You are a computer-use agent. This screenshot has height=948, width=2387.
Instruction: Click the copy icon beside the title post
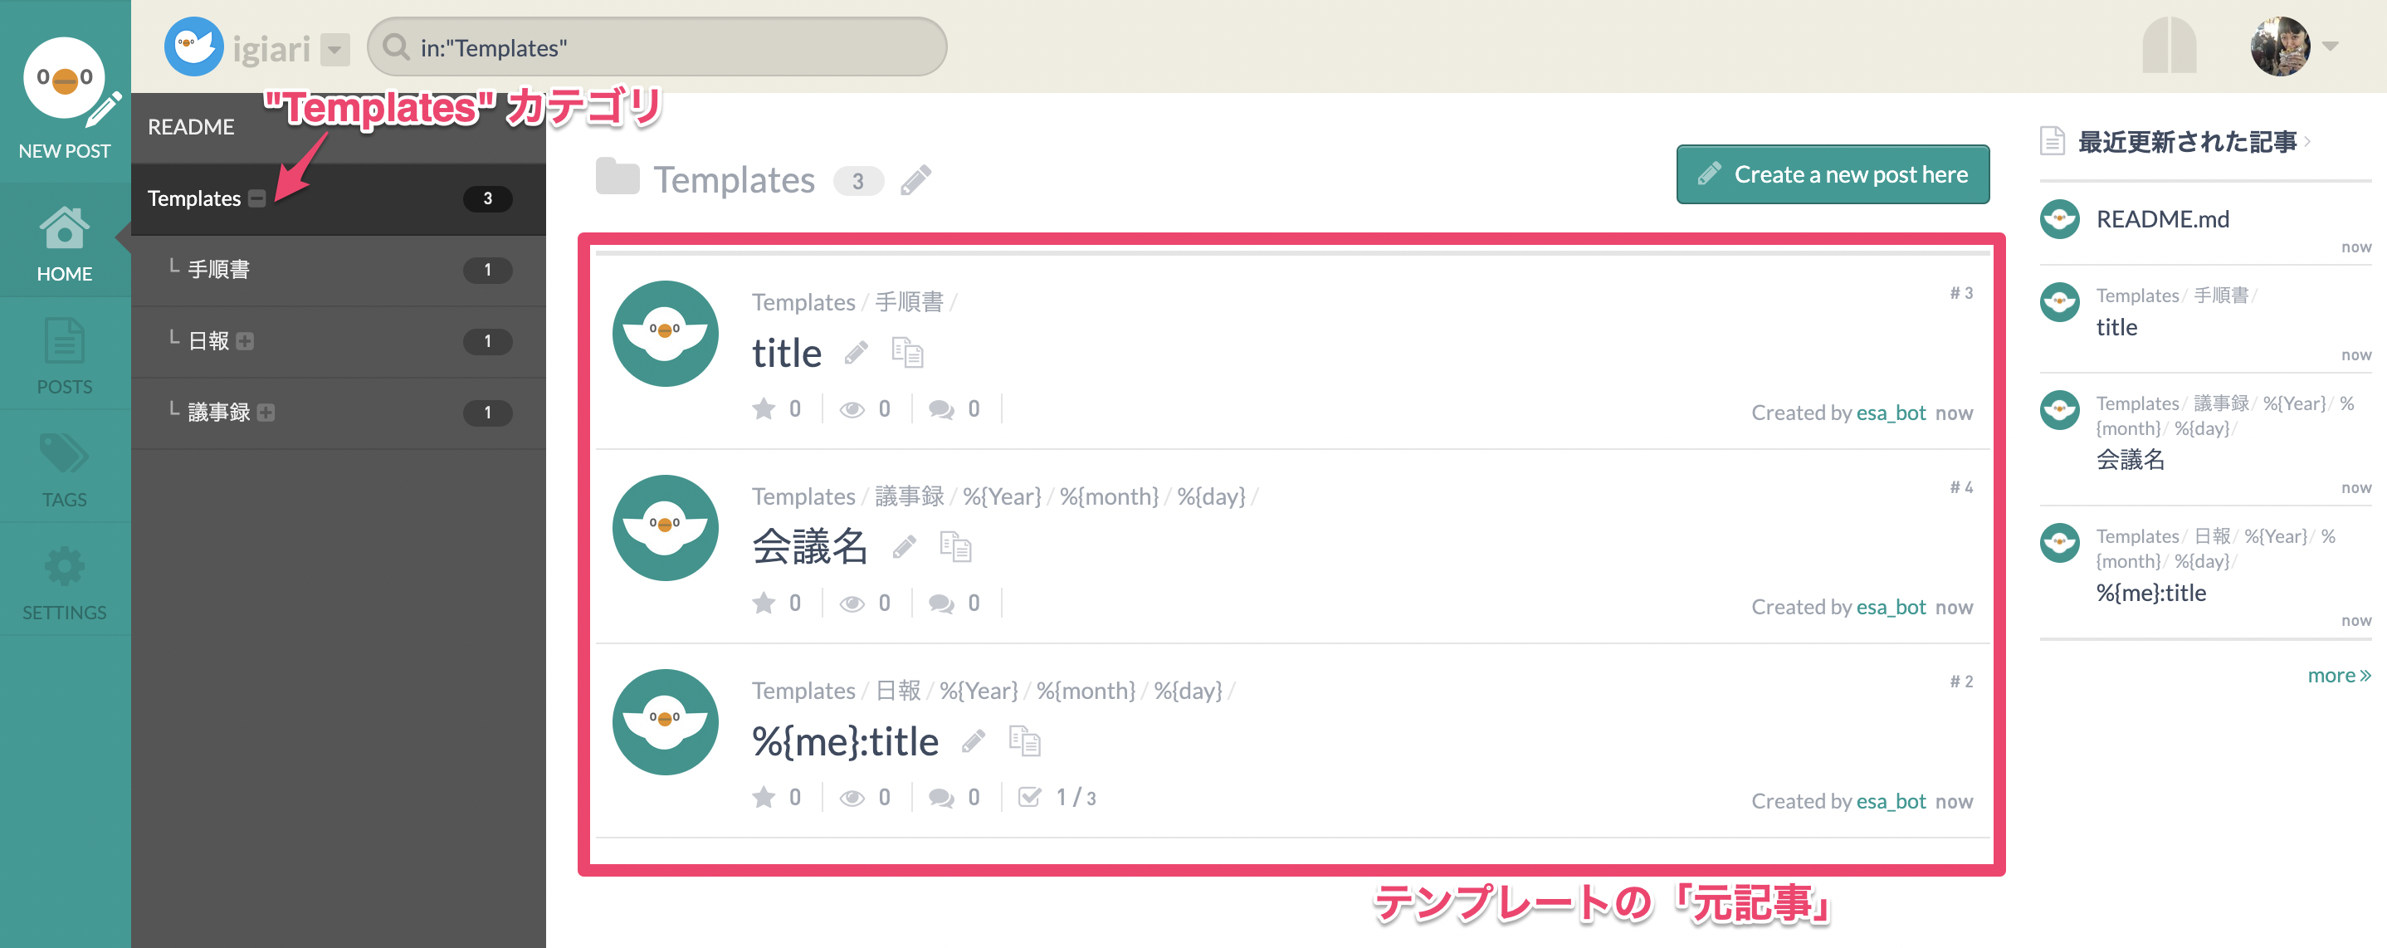(907, 352)
